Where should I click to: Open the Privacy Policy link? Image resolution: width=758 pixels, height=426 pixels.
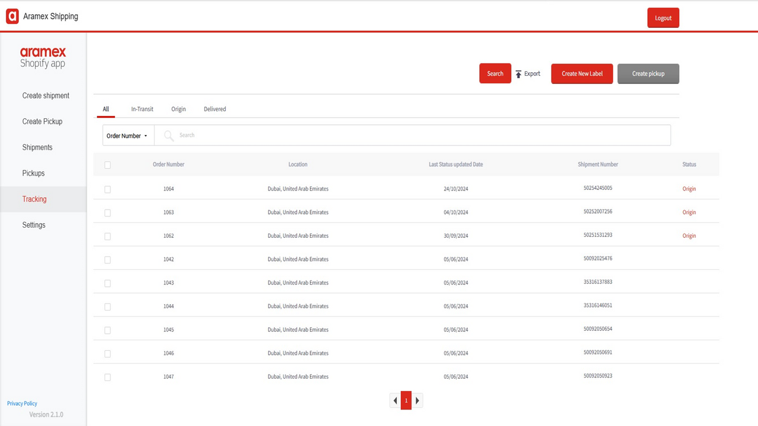click(22, 404)
